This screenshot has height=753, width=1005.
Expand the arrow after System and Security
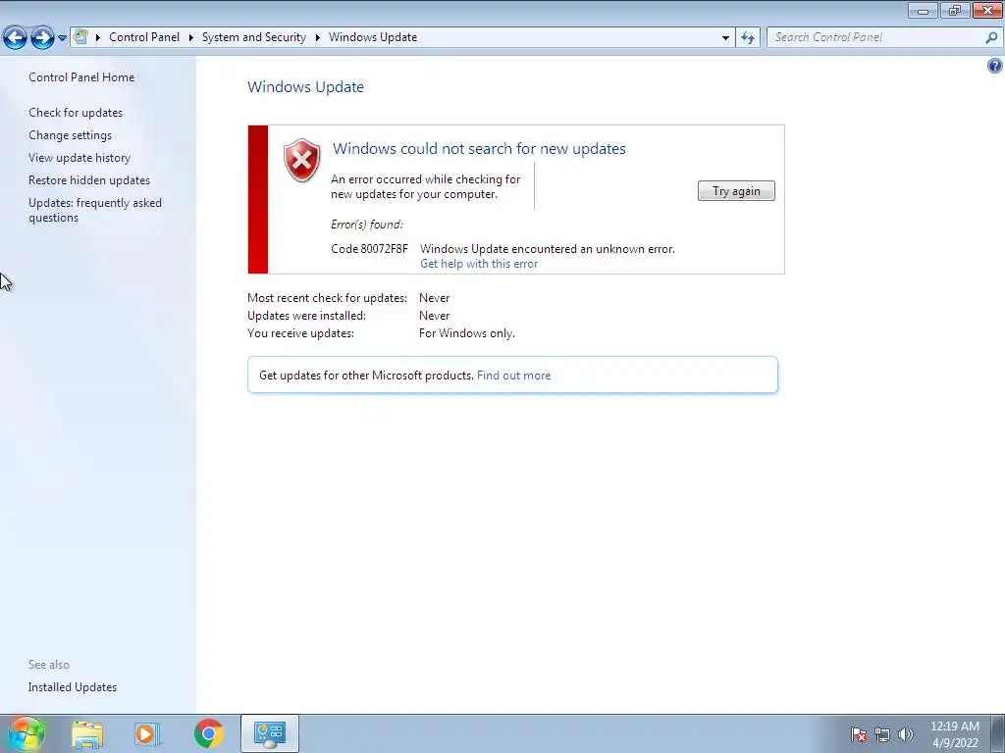click(x=317, y=37)
